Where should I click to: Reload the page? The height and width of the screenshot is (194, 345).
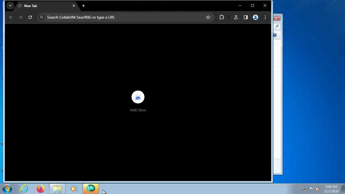(30, 17)
